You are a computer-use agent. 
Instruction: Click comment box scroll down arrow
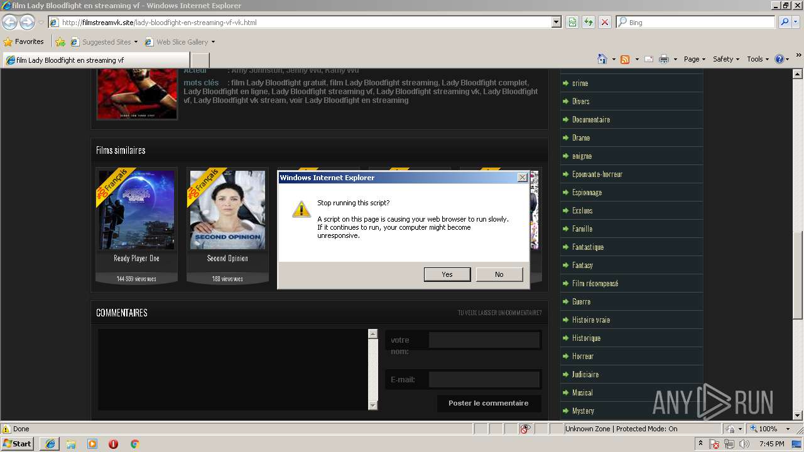coord(372,406)
